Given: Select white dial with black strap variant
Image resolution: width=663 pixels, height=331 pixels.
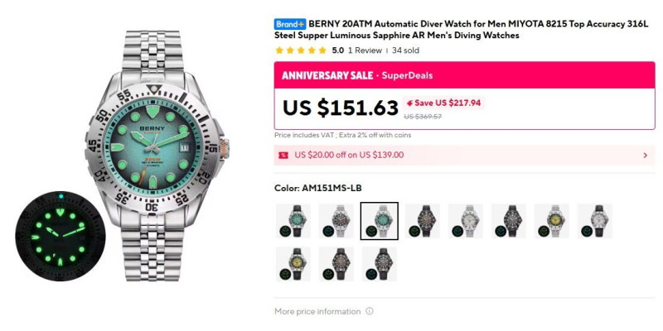Looking at the screenshot, I should point(595,221).
